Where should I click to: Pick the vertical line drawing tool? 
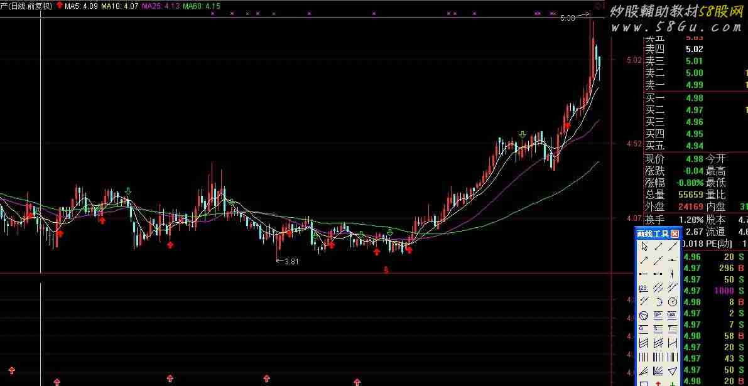point(673,274)
